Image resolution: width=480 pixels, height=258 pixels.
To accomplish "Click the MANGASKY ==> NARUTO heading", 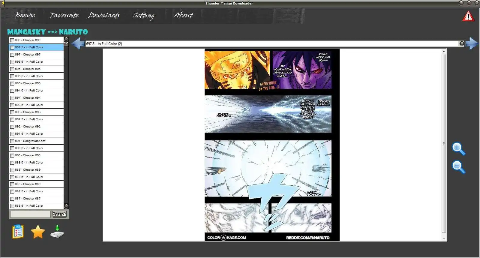I will [47, 32].
